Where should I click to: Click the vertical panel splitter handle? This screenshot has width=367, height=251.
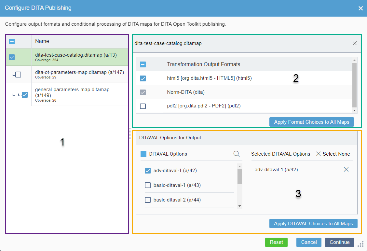[130, 134]
